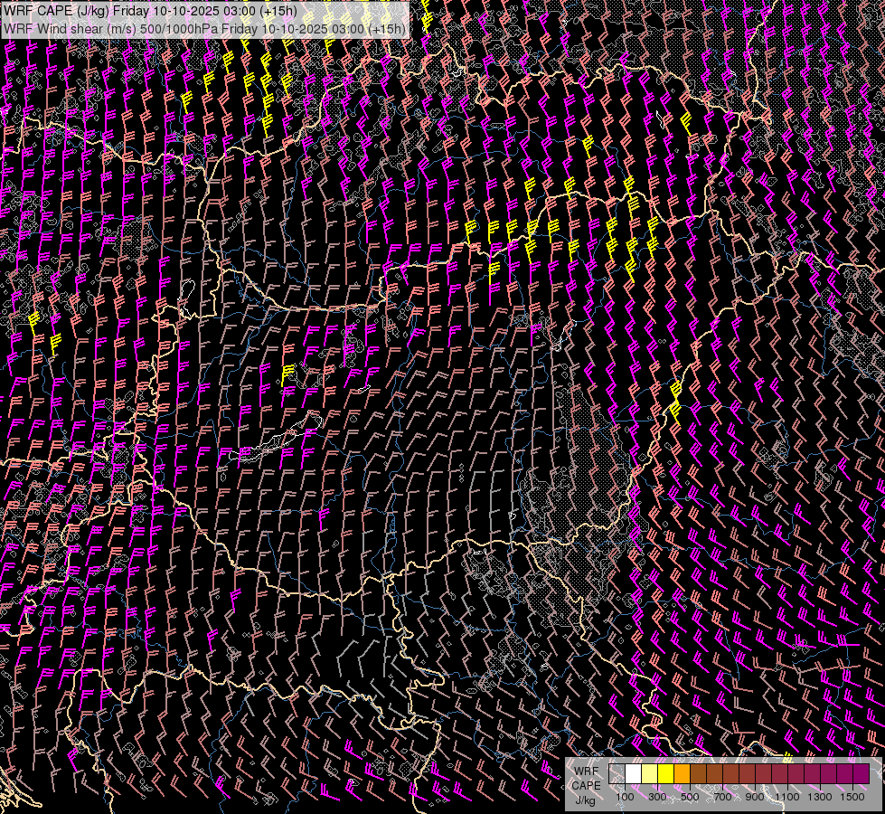Pick the bright yellow CAPE legend swatch
Image resolution: width=885 pixels, height=814 pixels.
[665, 773]
